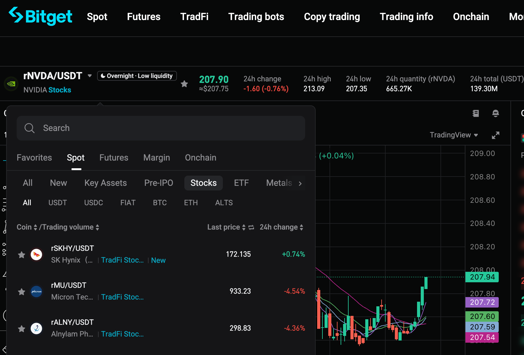Click the Search pairs input field

pos(161,128)
